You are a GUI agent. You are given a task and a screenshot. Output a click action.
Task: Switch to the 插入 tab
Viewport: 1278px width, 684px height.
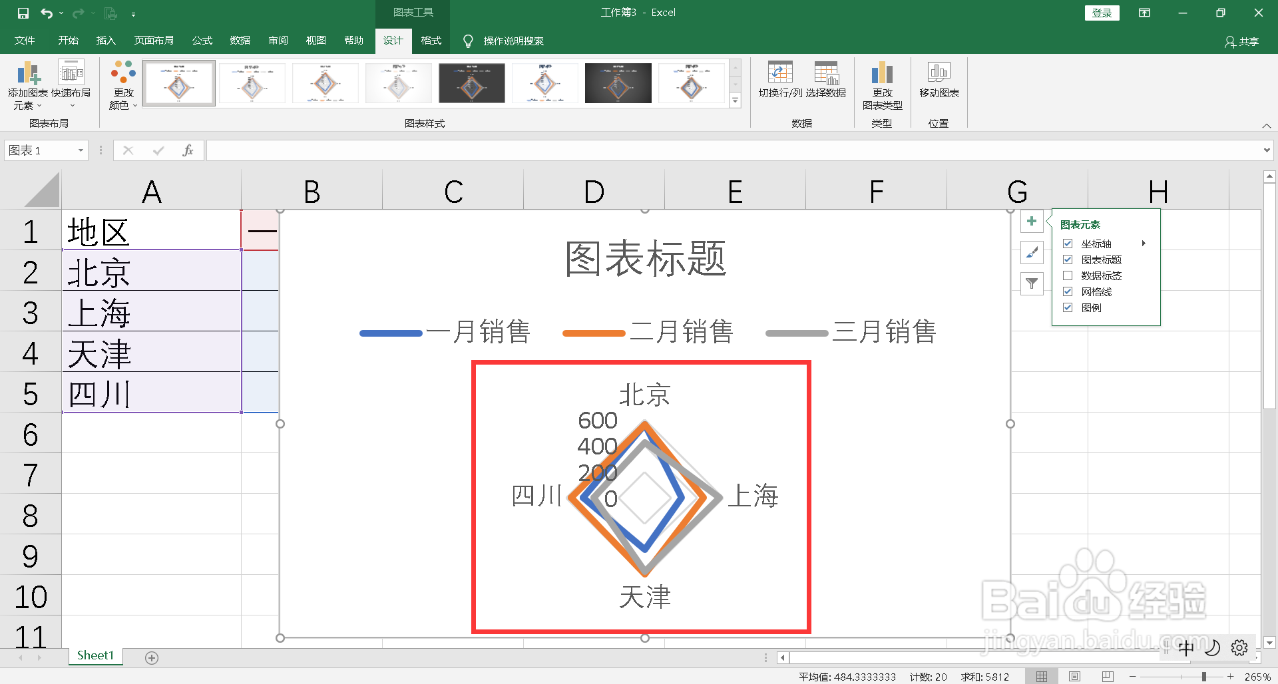[x=106, y=41]
